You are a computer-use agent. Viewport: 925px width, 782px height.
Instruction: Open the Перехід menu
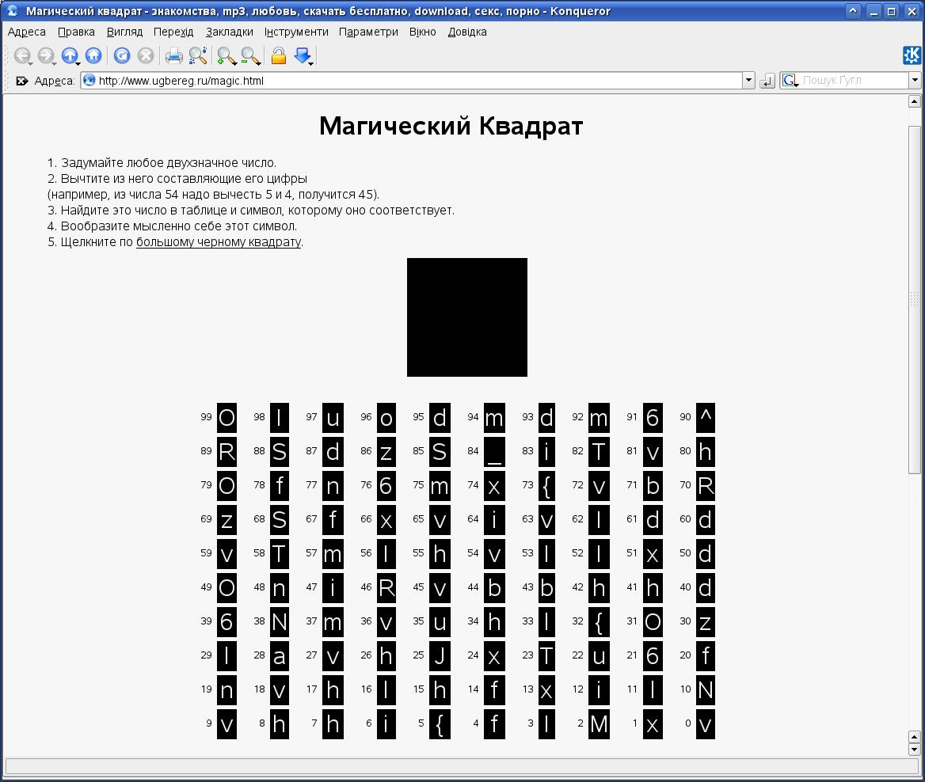coord(173,32)
